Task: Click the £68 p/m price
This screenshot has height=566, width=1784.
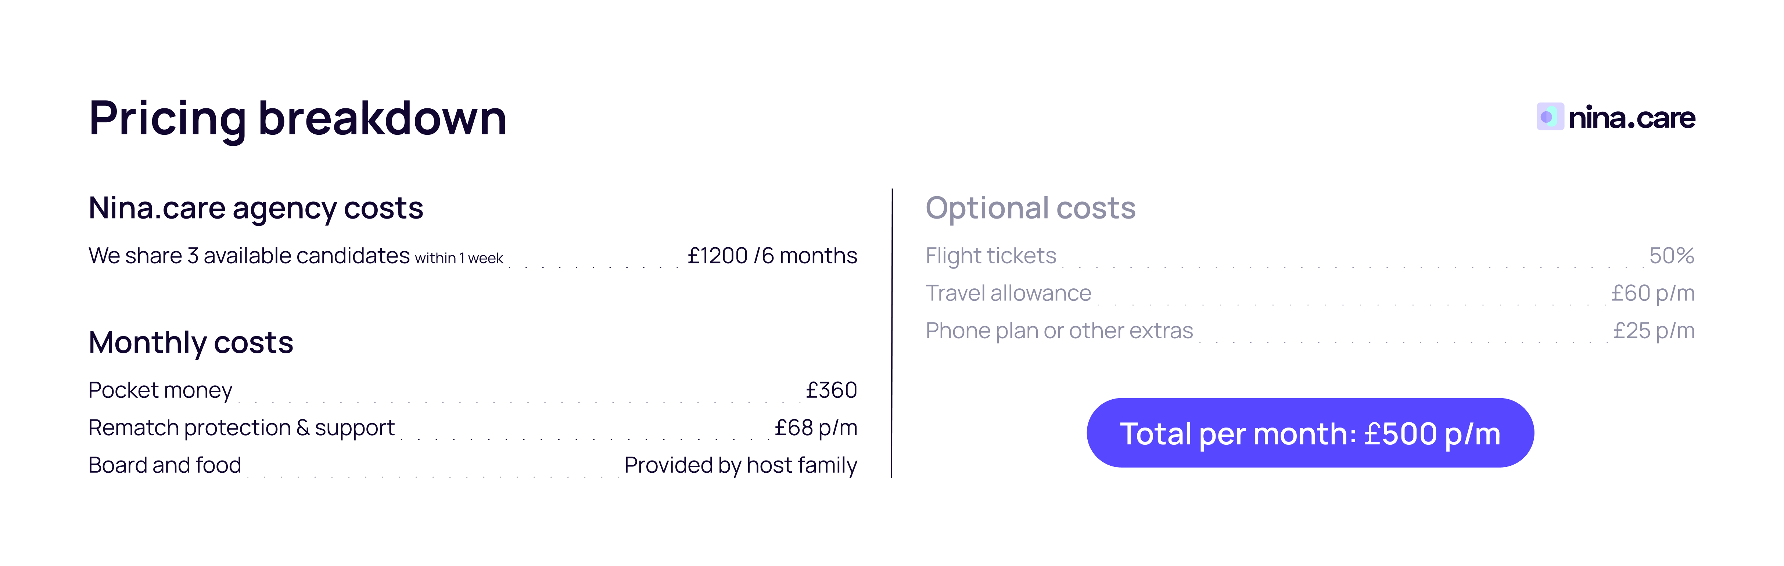Action: (x=815, y=428)
